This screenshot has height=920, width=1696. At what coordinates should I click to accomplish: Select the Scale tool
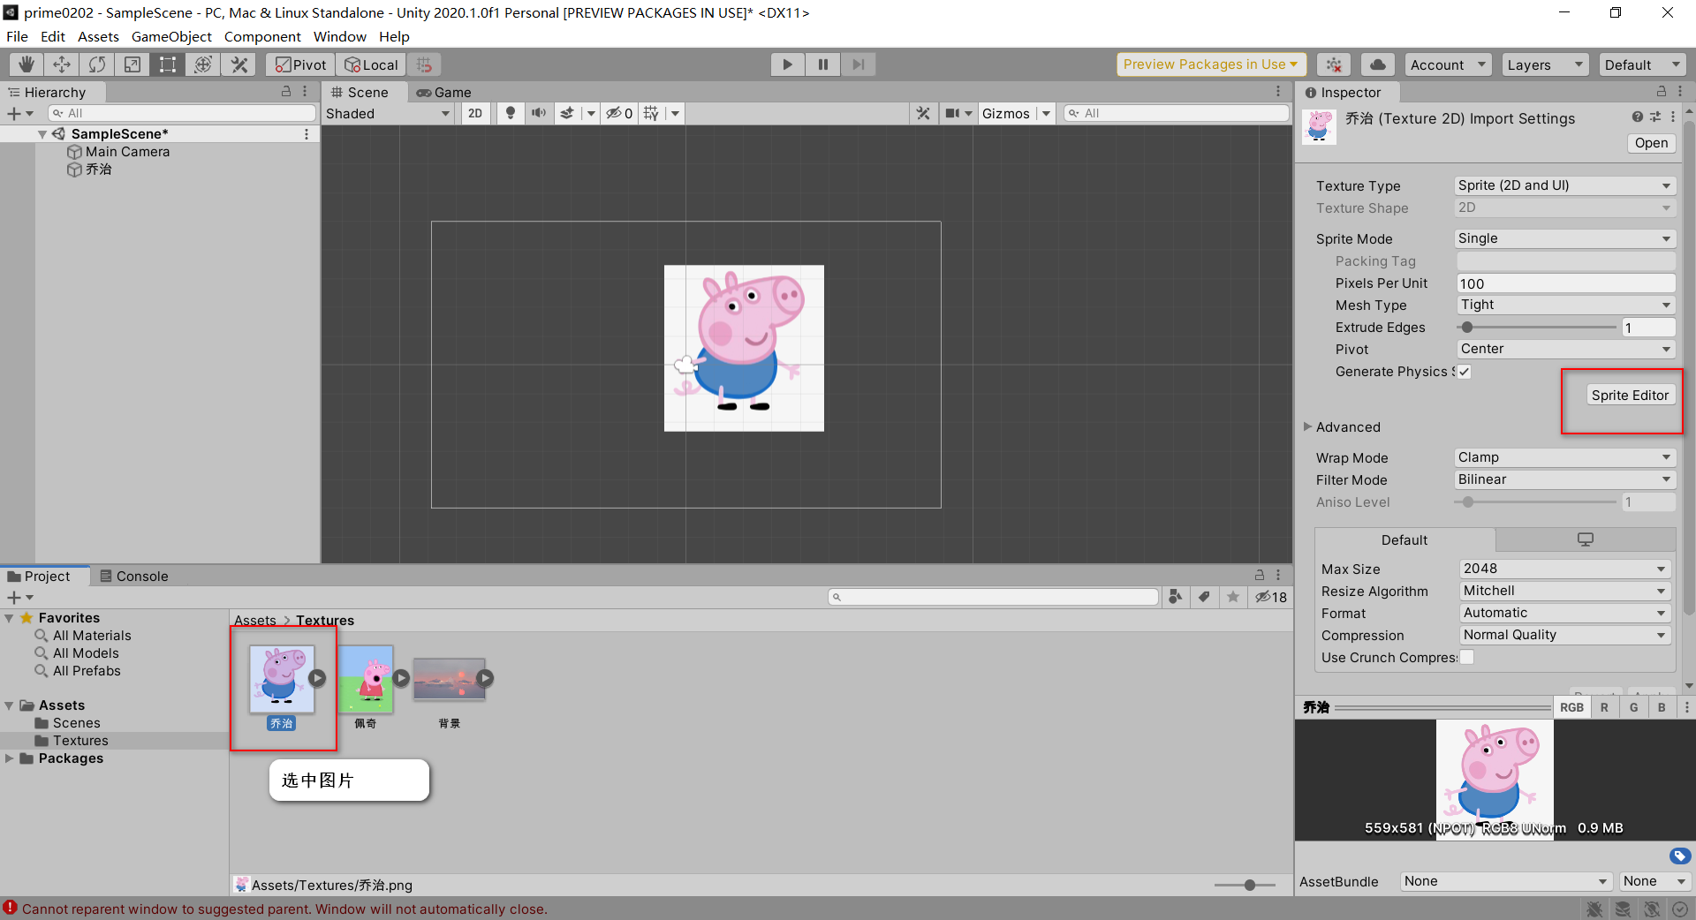[x=132, y=64]
